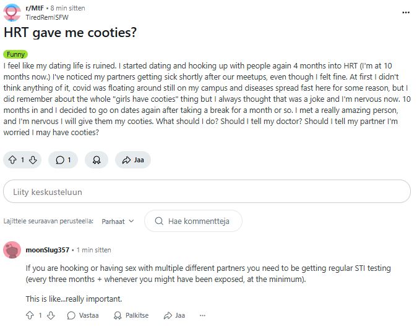Upvote the HRT cooties post
Image resolution: width=417 pixels, height=327 pixels.
pyautogui.click(x=12, y=160)
